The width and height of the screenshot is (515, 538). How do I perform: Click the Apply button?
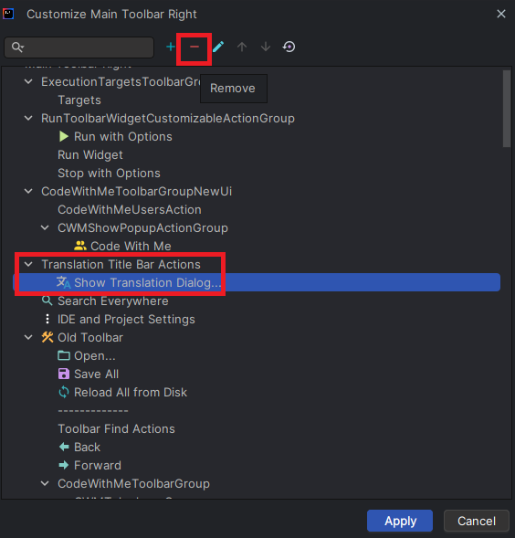[x=400, y=521]
